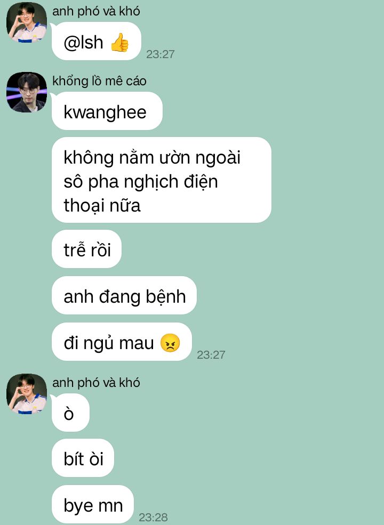Tap the 'ò' message bubble
This screenshot has height=525, width=384.
click(70, 413)
